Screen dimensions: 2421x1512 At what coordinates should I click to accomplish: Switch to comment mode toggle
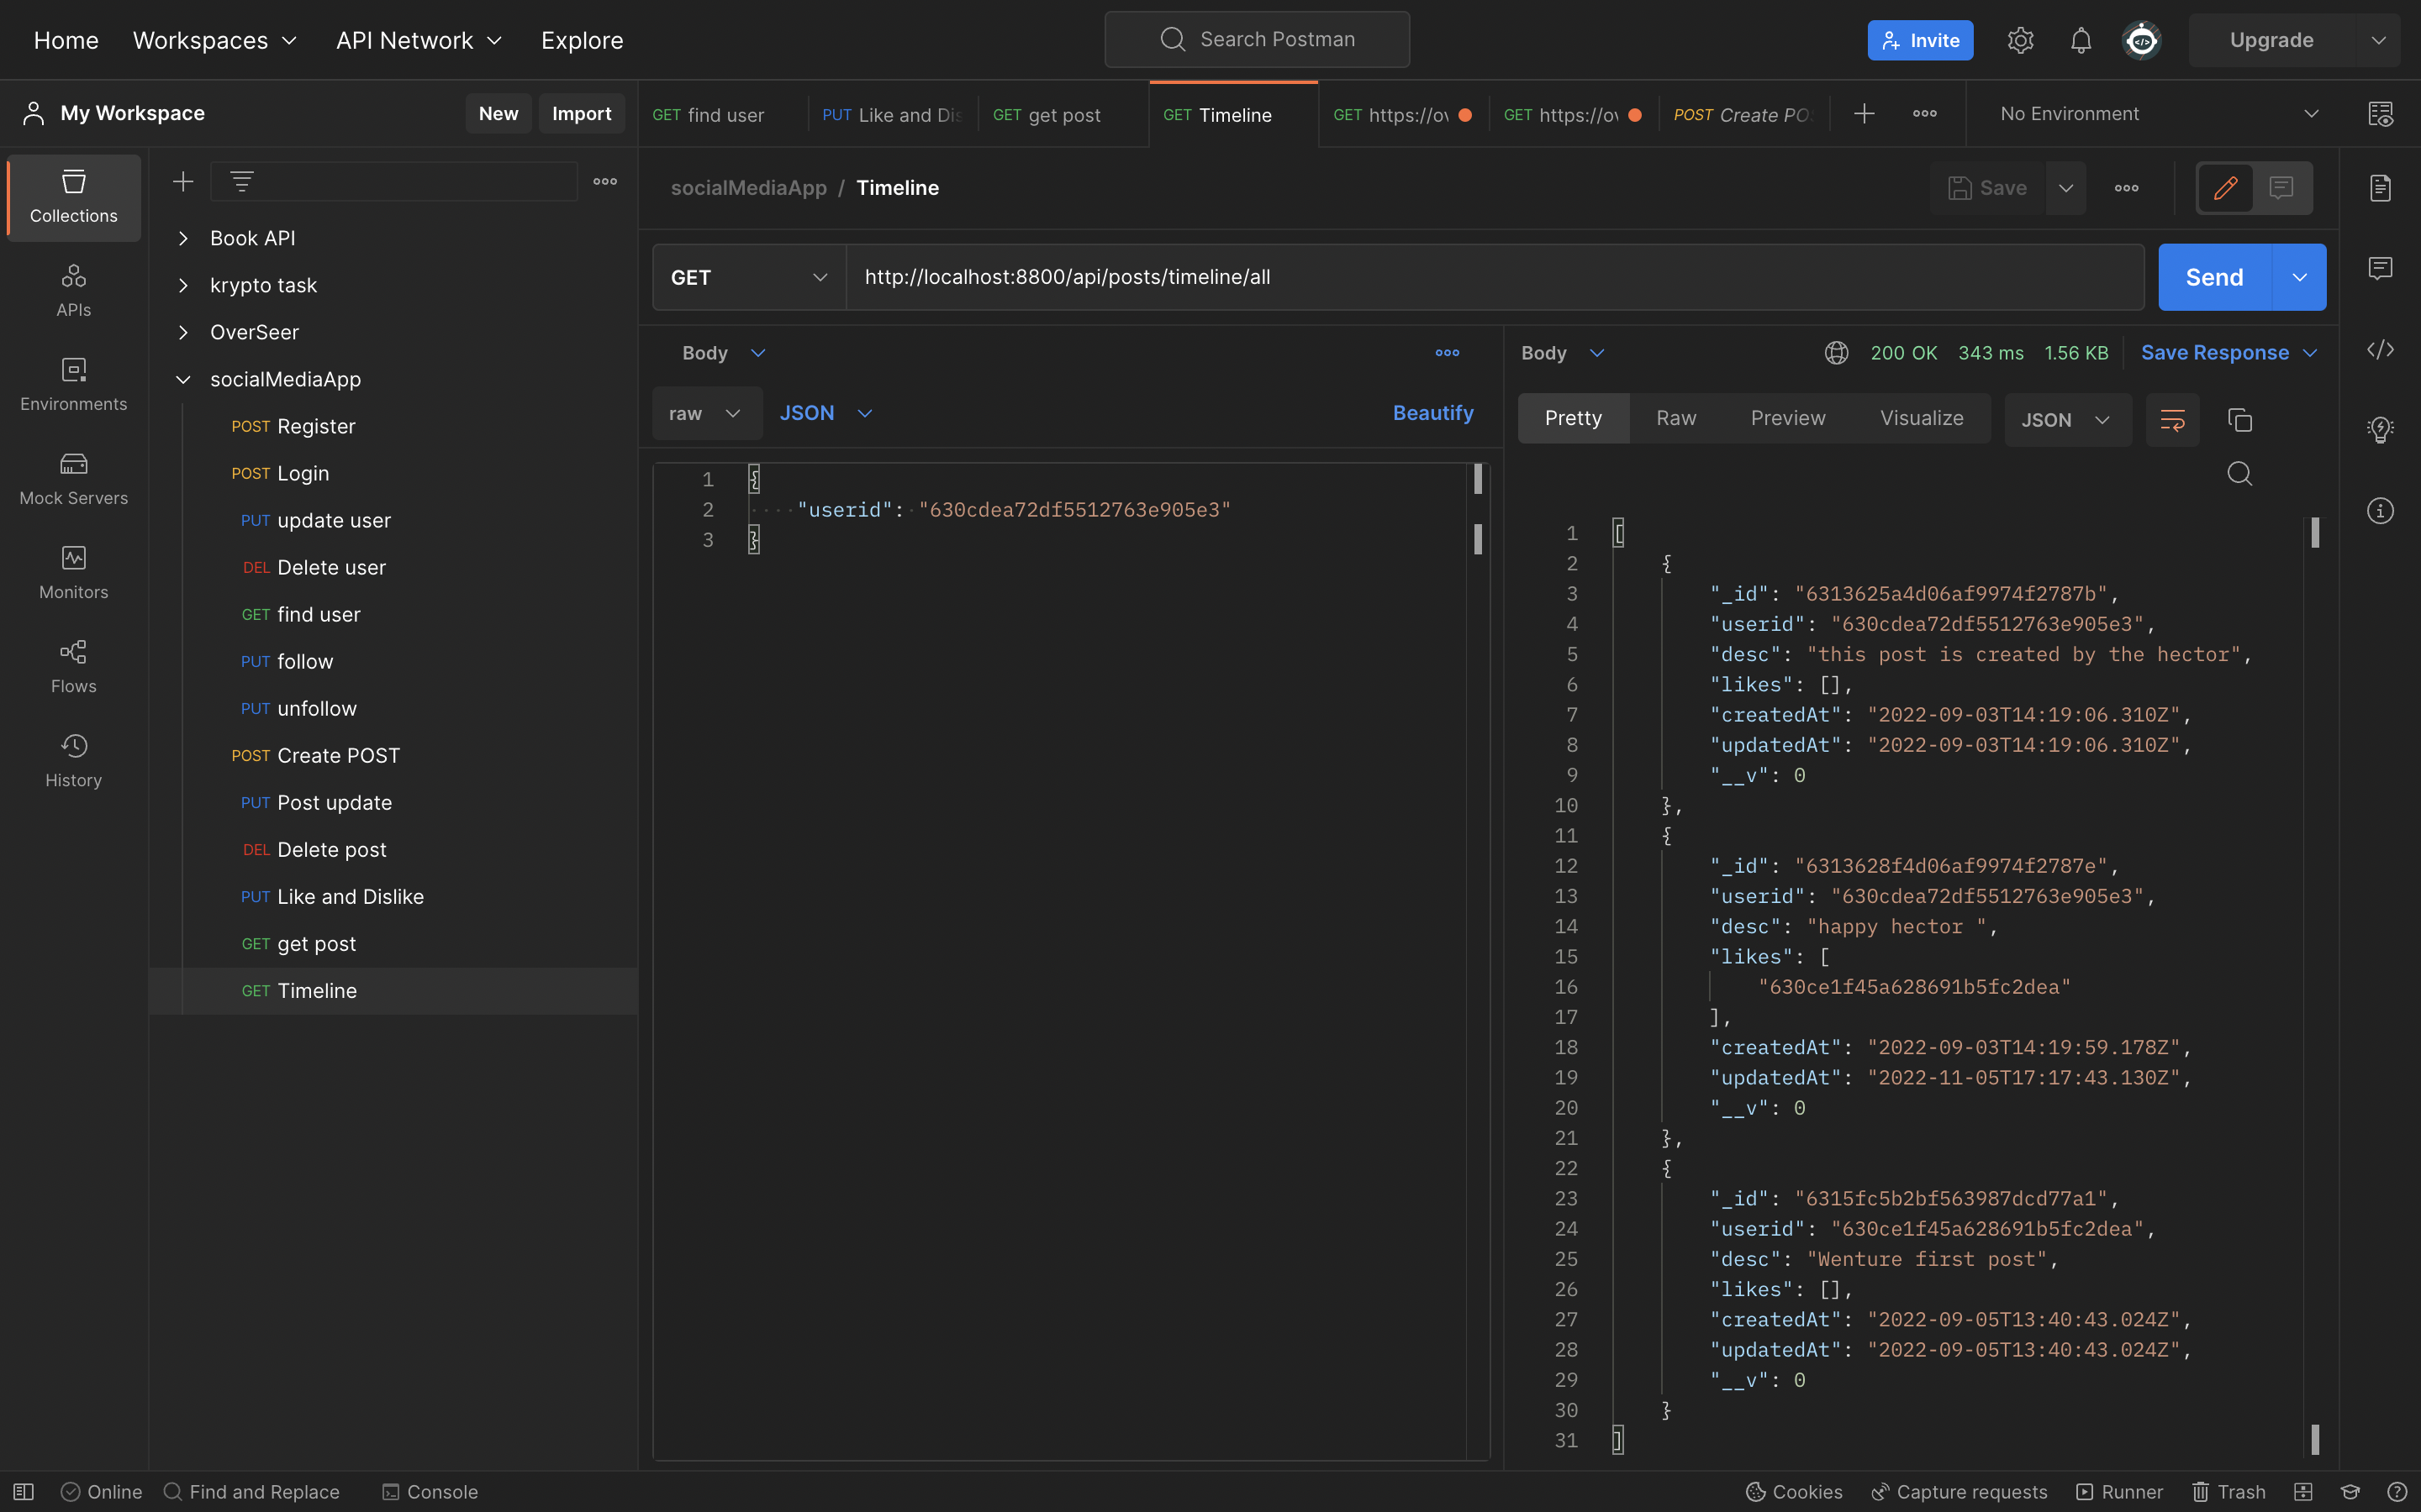point(2281,188)
